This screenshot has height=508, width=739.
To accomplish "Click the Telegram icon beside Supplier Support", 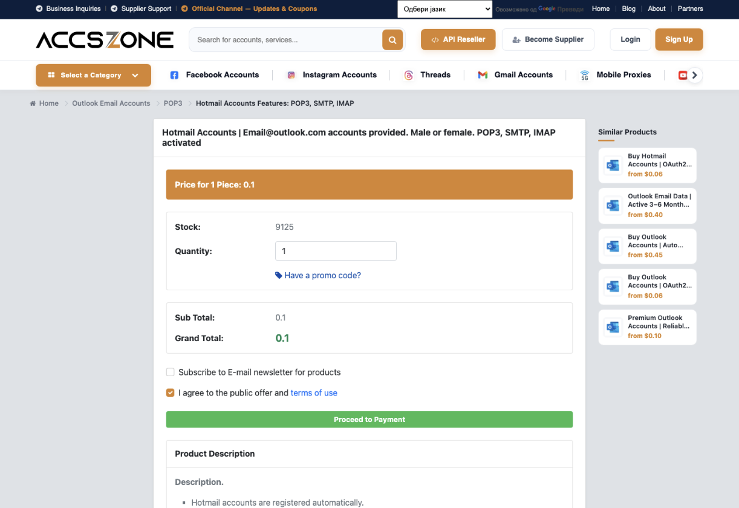I will (114, 8).
